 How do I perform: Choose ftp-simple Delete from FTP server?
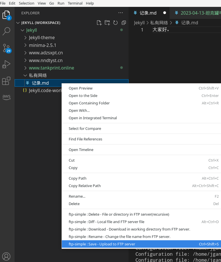(x=141, y=215)
